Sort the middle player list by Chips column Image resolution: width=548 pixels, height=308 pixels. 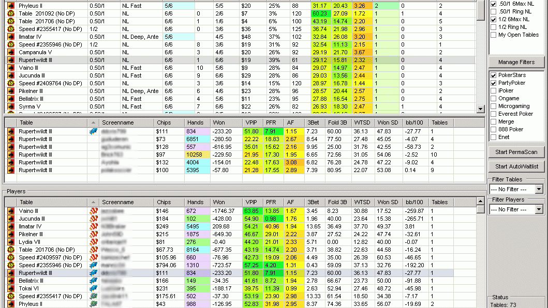tap(169, 122)
